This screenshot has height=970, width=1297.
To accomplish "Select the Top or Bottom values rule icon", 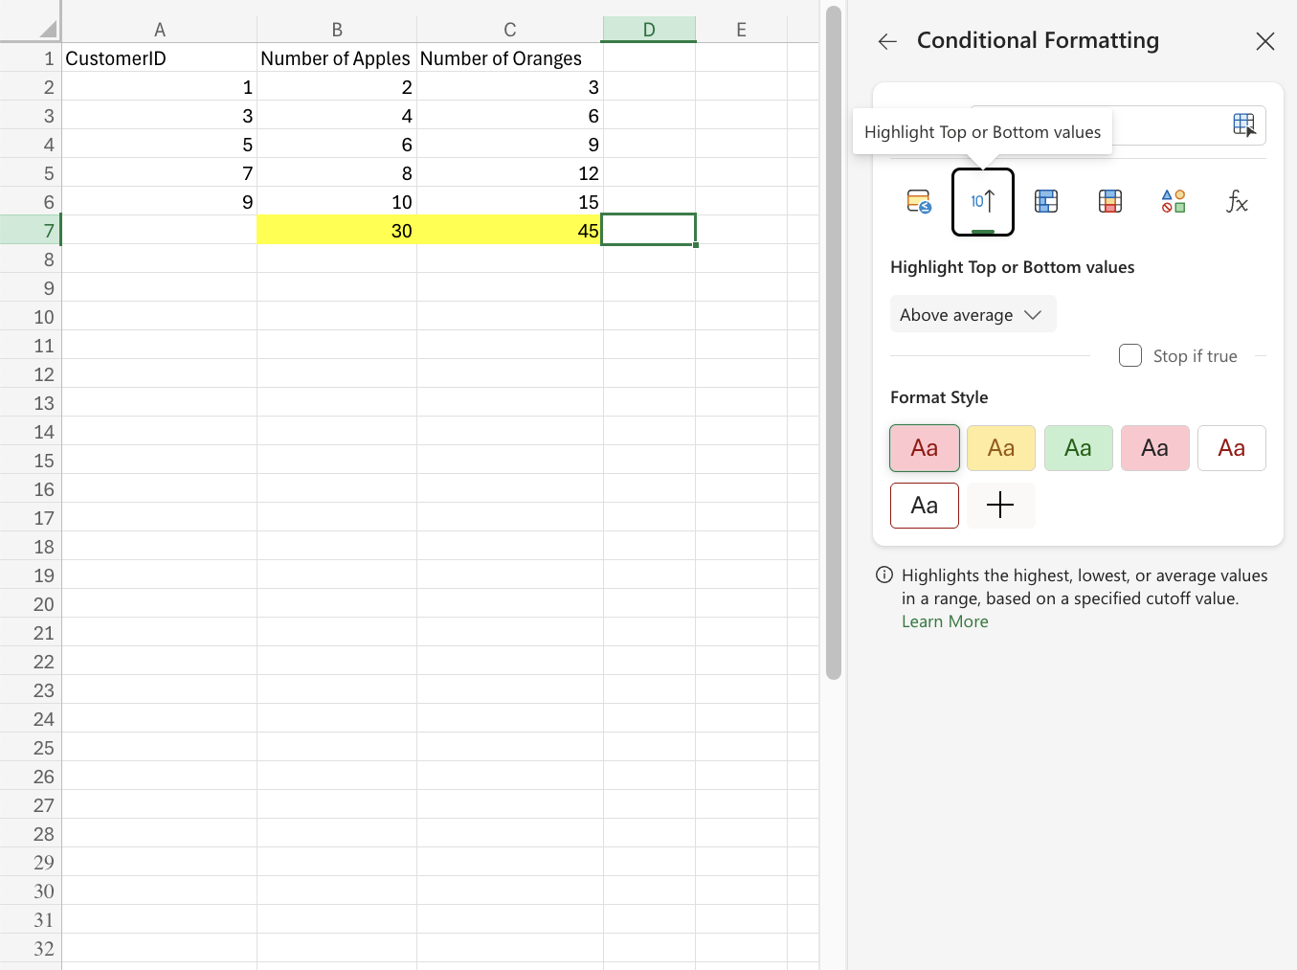I will [982, 202].
